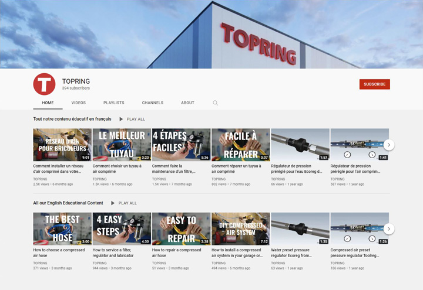Switch to the VIDEOS tab
Screen dimensions: 423x290
[x=79, y=103]
